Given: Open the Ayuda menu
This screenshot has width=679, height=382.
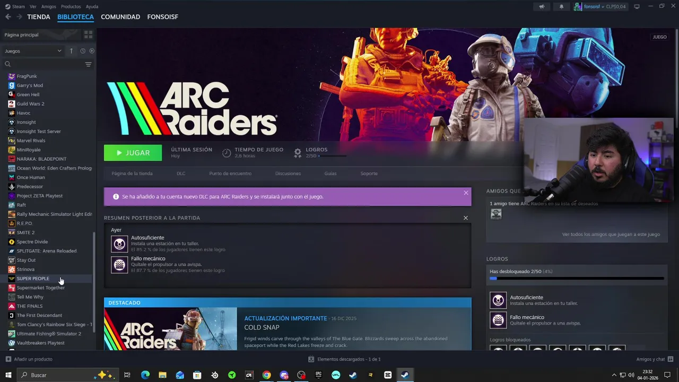Looking at the screenshot, I should (92, 6).
